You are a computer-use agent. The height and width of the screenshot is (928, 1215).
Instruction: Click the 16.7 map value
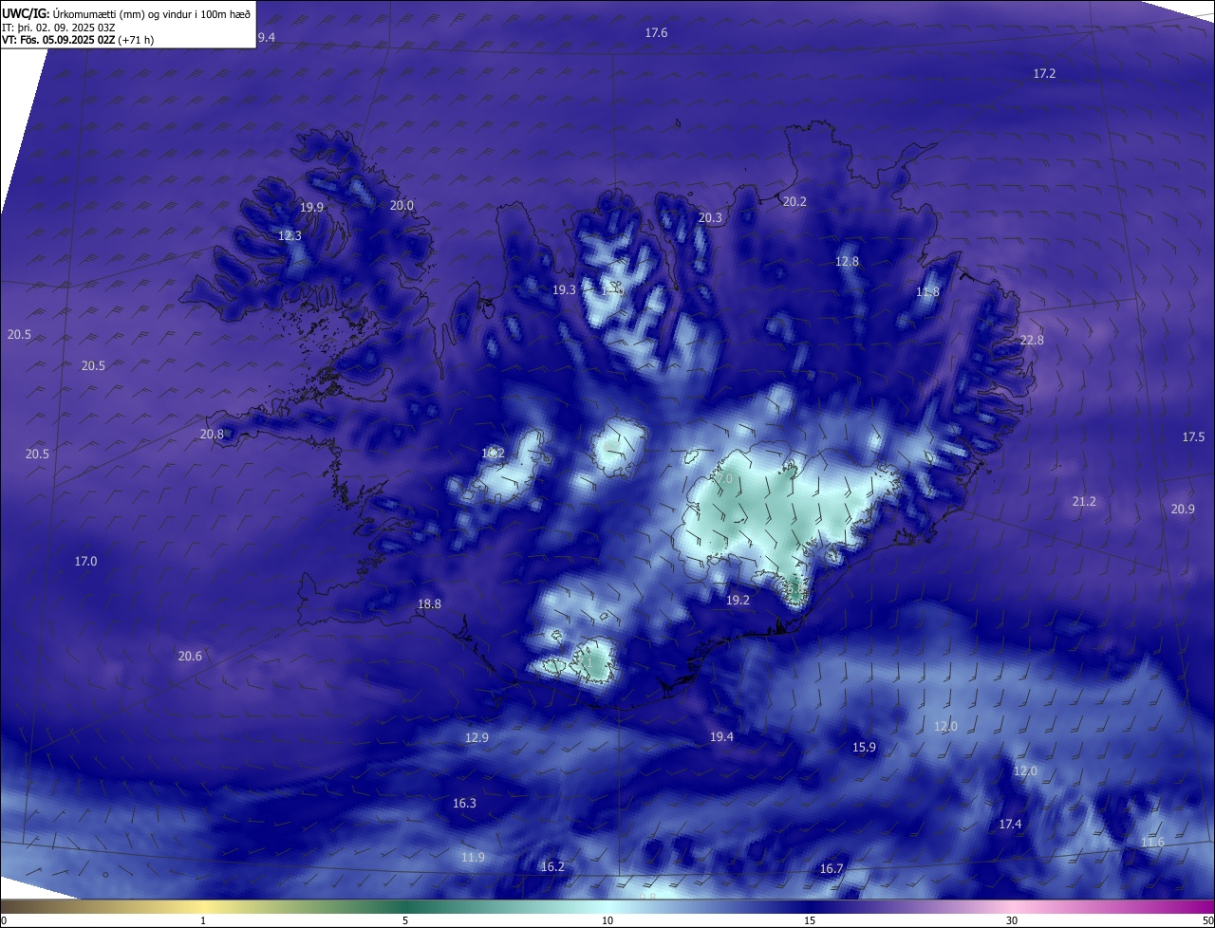[832, 869]
